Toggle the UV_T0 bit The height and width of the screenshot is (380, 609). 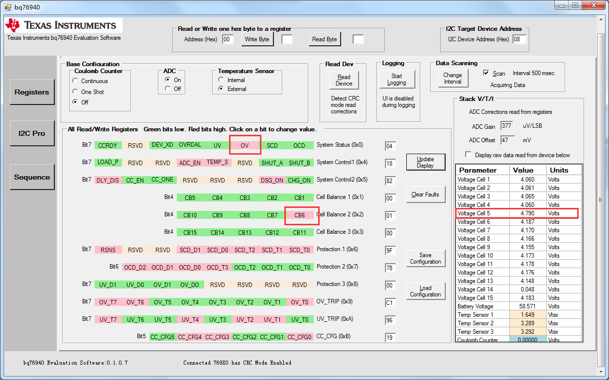(x=300, y=320)
